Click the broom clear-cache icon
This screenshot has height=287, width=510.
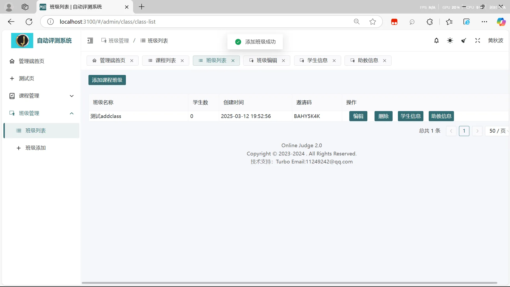click(464, 40)
